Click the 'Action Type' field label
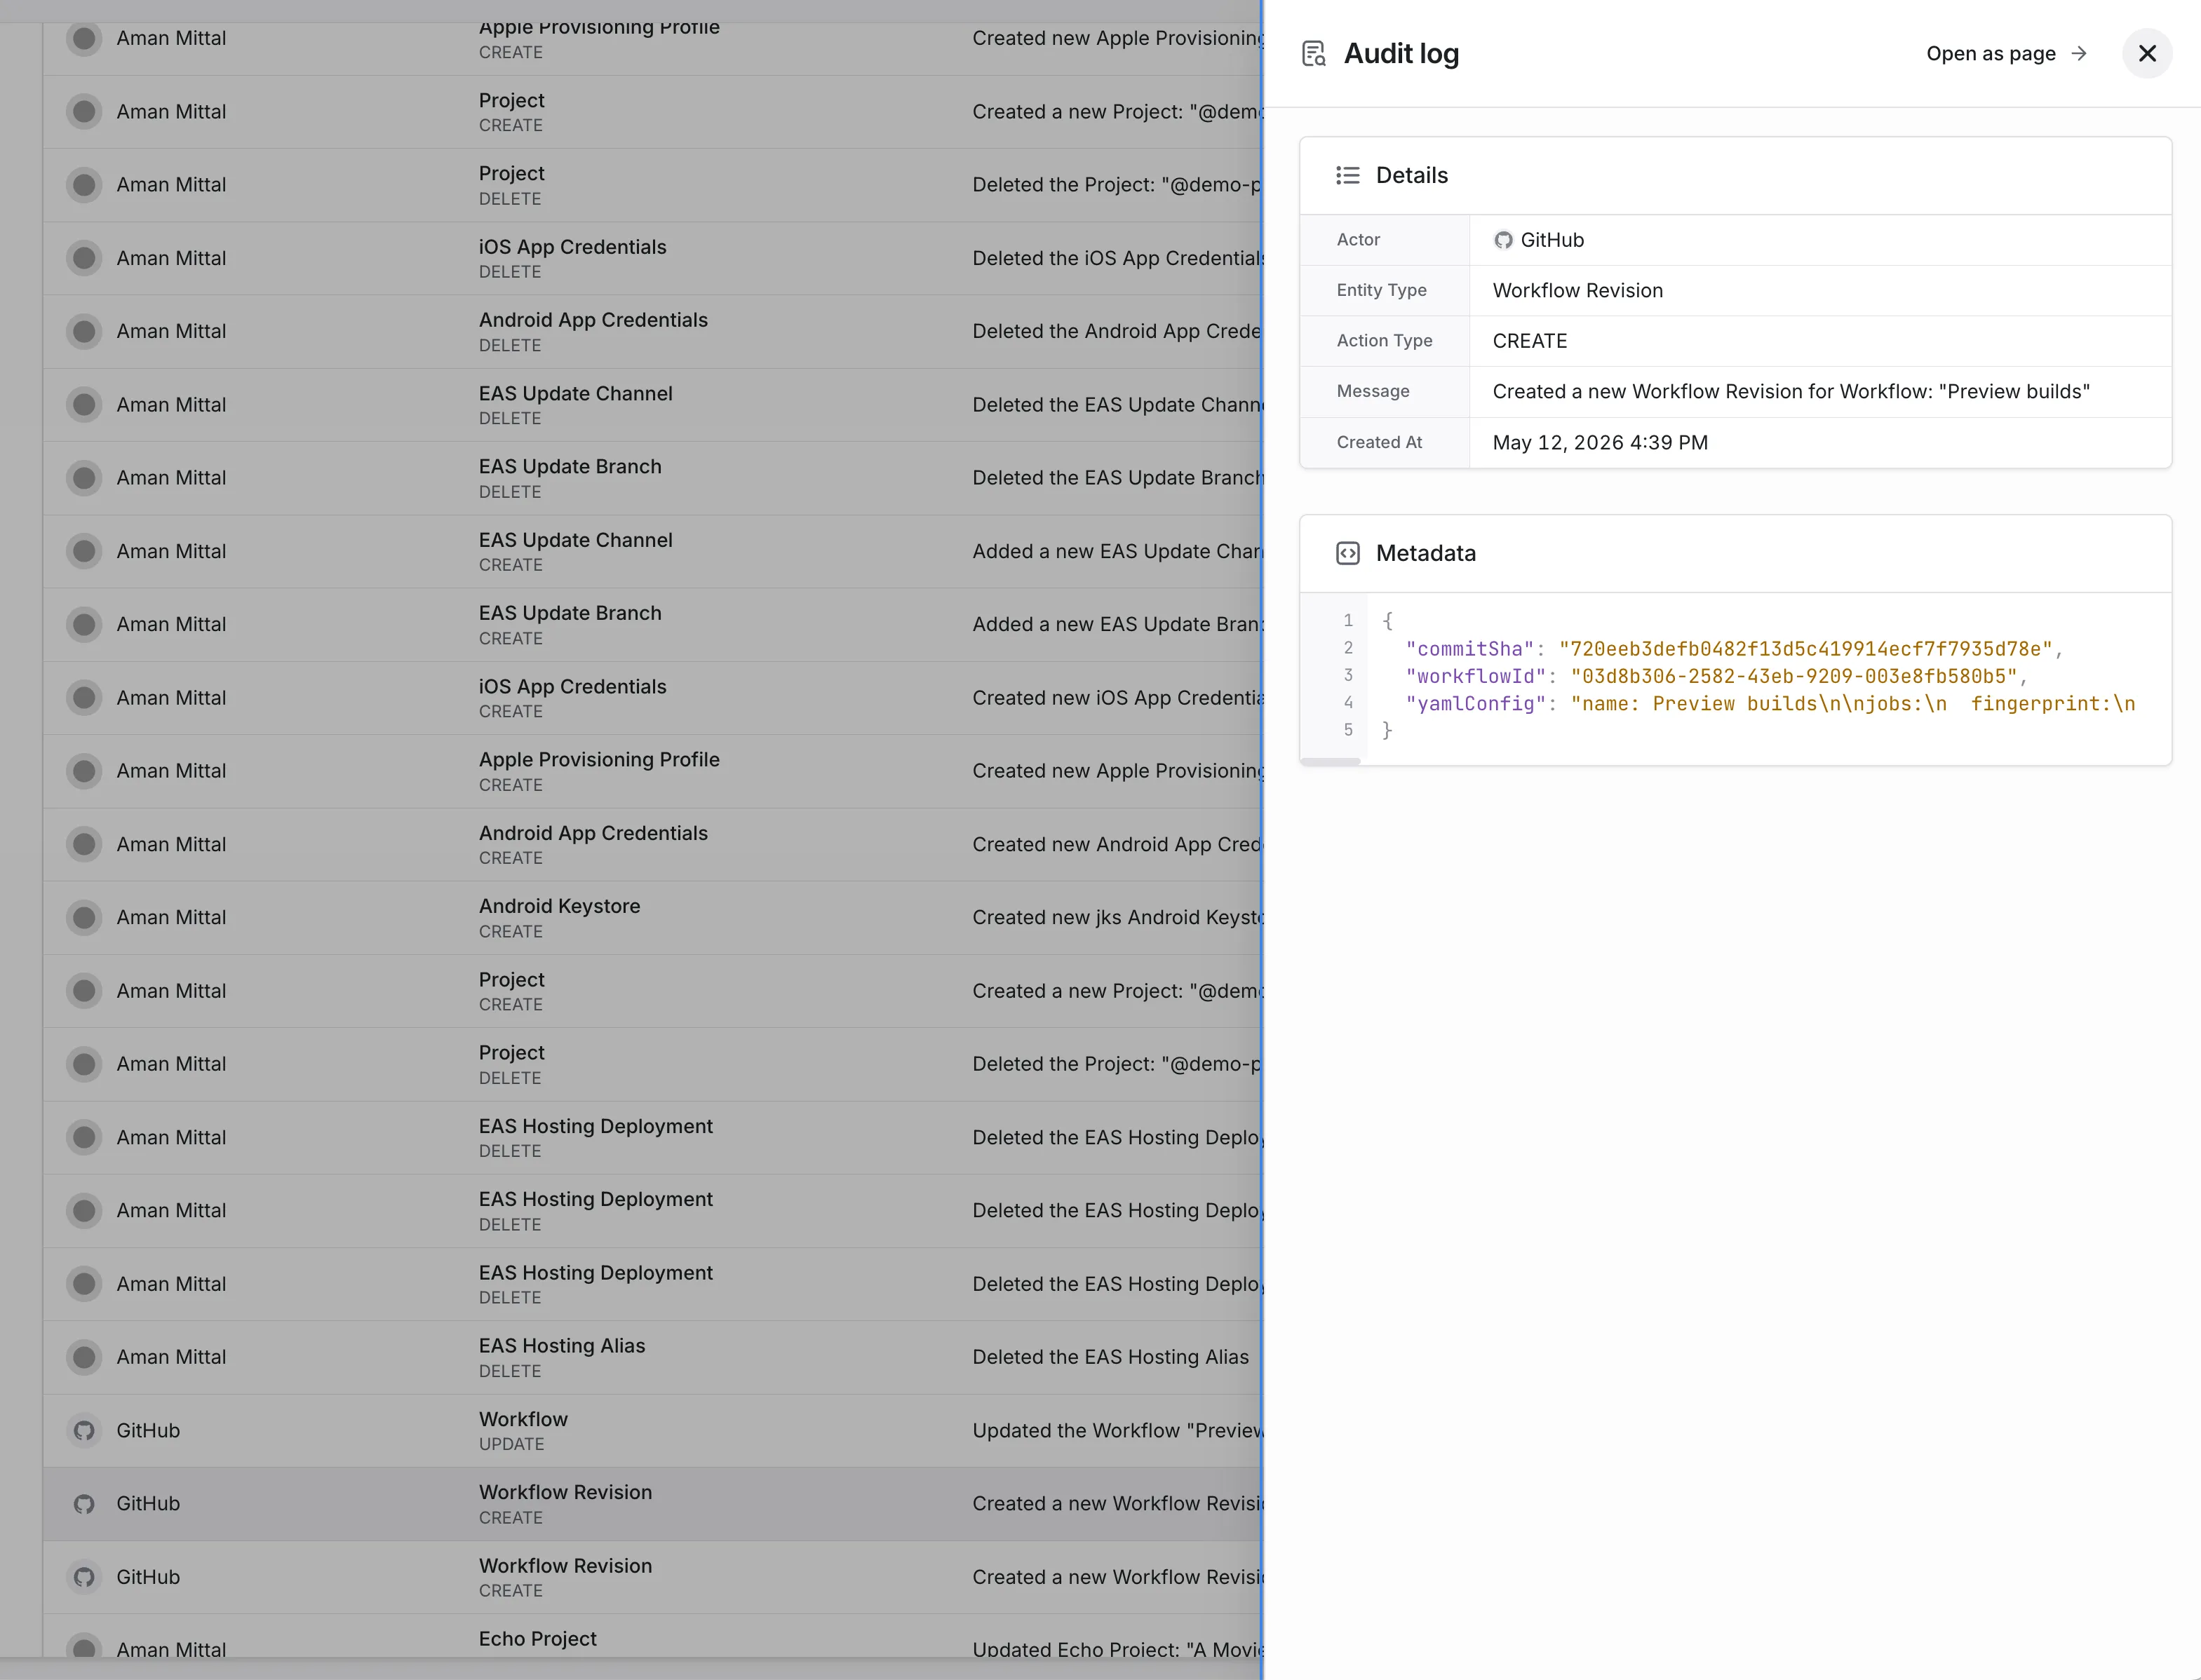 click(x=1385, y=341)
